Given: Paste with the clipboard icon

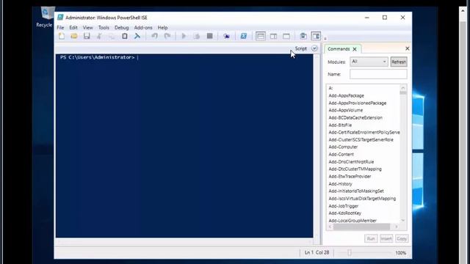Looking at the screenshot, I should (124, 36).
